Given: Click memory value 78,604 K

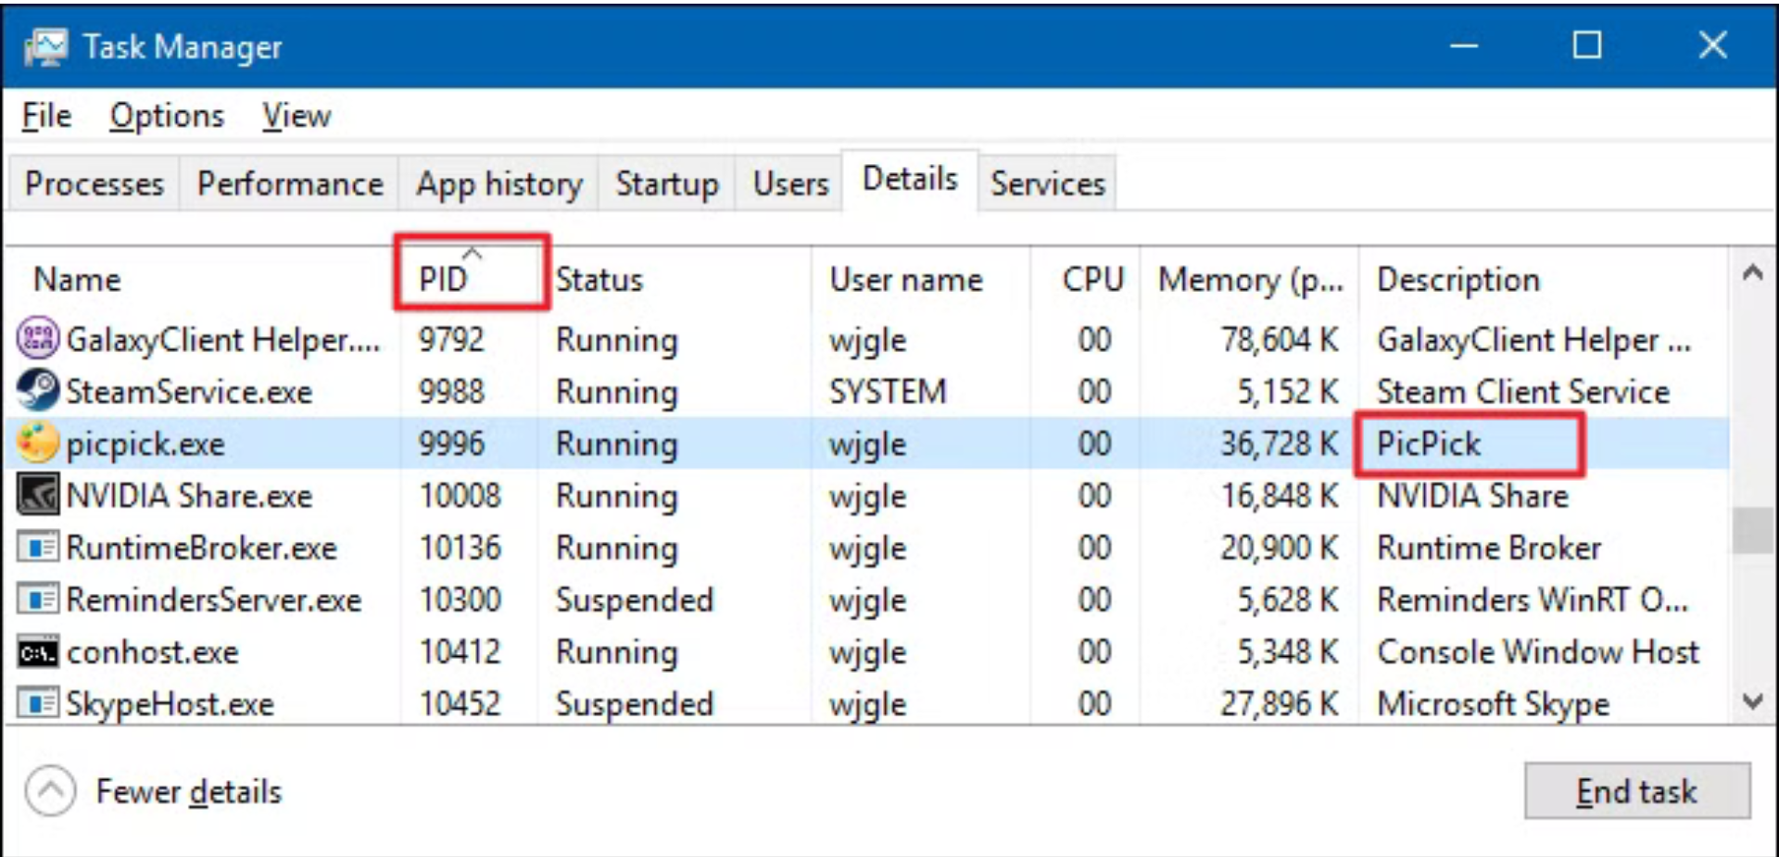Looking at the screenshot, I should 1280,340.
